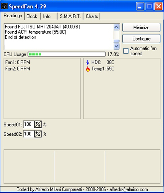Open the S.M.A.R.T. tab
Image resolution: width=164 pixels, height=193 pixels.
tap(70, 16)
